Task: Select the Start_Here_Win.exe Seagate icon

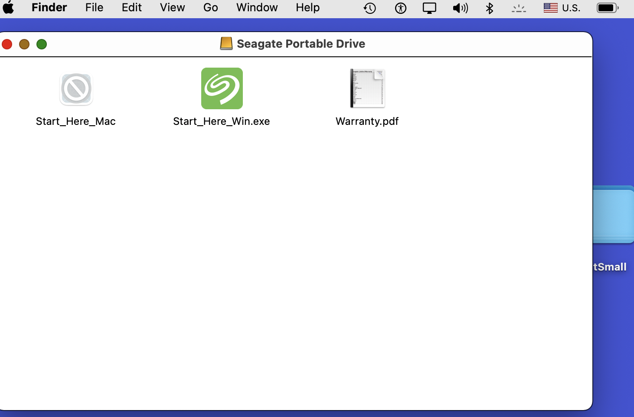Action: (x=222, y=88)
